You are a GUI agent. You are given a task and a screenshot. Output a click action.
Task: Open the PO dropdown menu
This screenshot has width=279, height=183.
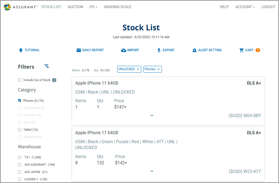pos(93,7)
